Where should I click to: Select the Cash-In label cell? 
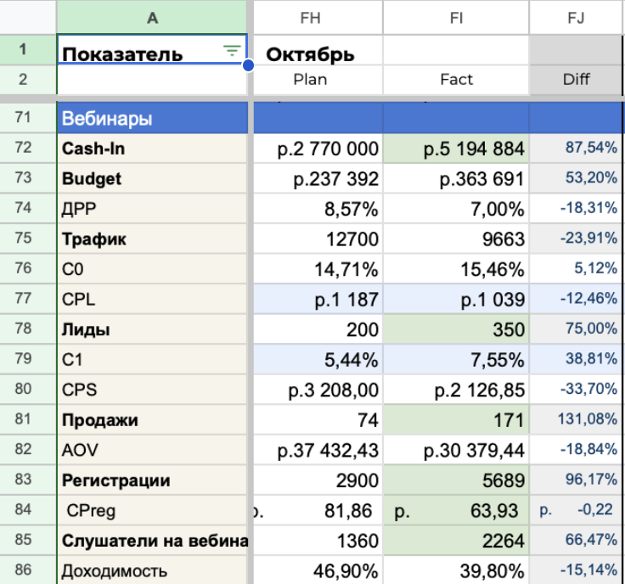(x=152, y=149)
